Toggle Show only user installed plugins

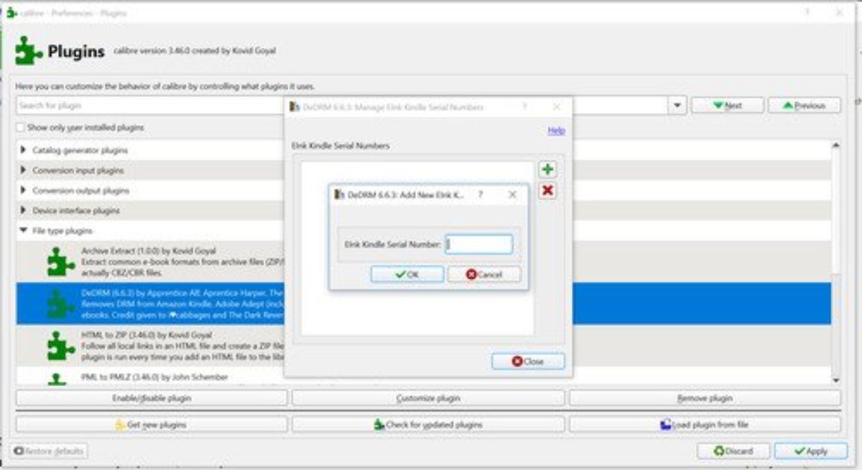[x=21, y=128]
